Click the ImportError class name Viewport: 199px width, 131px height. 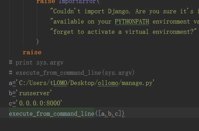tap(77, 1)
